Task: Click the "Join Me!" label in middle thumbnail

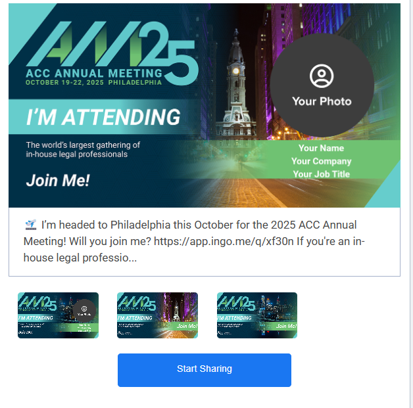Action: 187,326
